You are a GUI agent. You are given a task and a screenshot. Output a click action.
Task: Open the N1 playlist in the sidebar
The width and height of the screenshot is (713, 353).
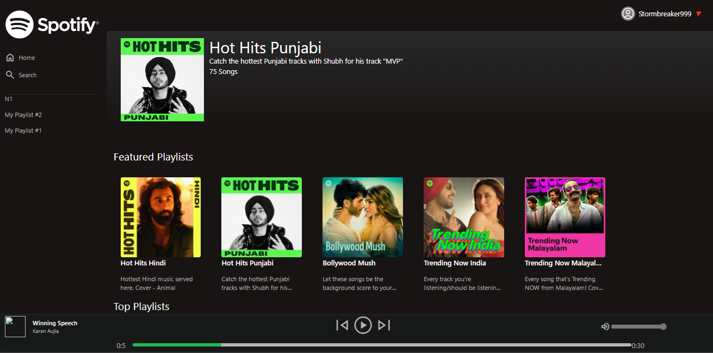pyautogui.click(x=9, y=99)
